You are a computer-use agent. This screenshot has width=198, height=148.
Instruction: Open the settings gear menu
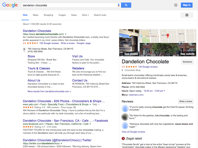(187, 15)
